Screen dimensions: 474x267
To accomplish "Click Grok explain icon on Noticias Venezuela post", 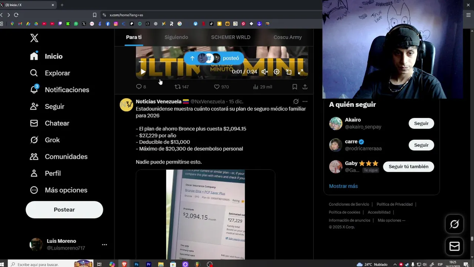I will pyautogui.click(x=296, y=101).
